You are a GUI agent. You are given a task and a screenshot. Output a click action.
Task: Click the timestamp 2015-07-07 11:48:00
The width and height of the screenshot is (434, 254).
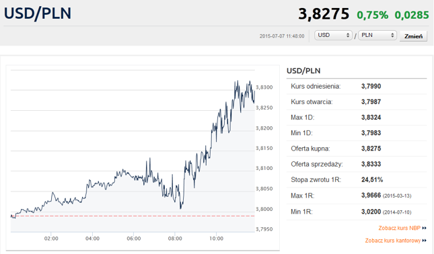point(282,36)
